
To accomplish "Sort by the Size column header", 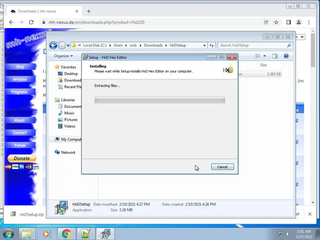I will [x=263, y=65].
